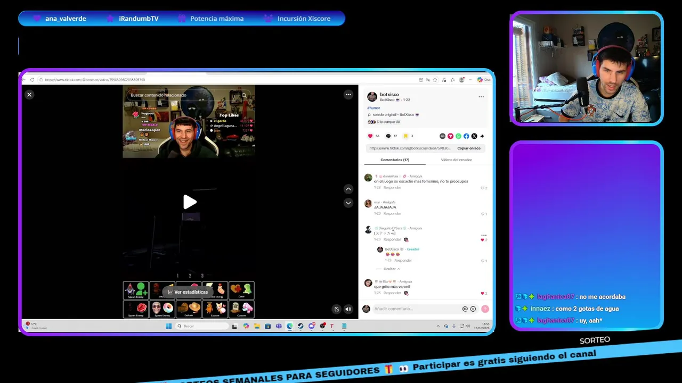Expand more share options arrow
The width and height of the screenshot is (682, 383).
point(482,136)
